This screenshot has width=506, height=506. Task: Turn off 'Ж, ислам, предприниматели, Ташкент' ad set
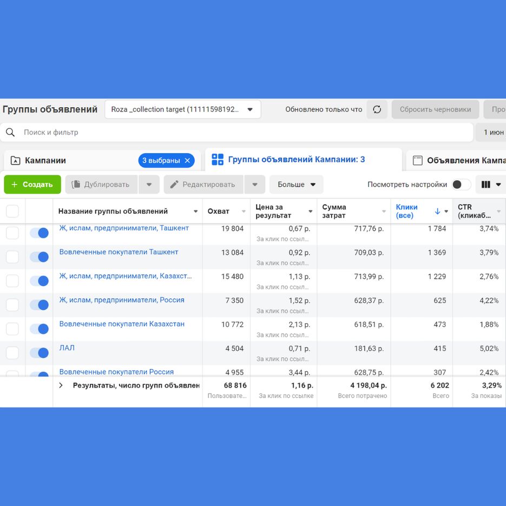point(39,233)
